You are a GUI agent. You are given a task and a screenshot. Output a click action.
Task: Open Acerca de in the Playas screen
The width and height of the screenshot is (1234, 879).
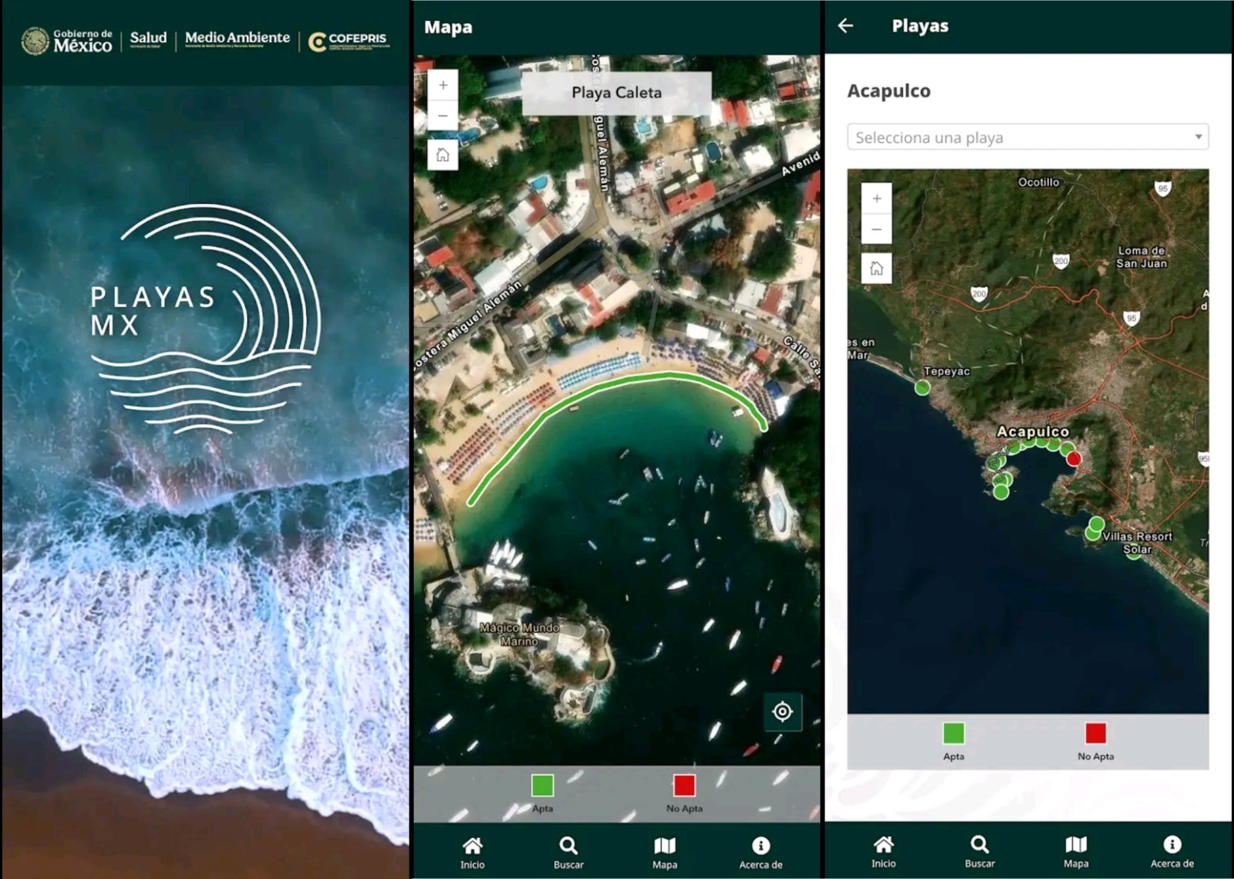(1172, 852)
